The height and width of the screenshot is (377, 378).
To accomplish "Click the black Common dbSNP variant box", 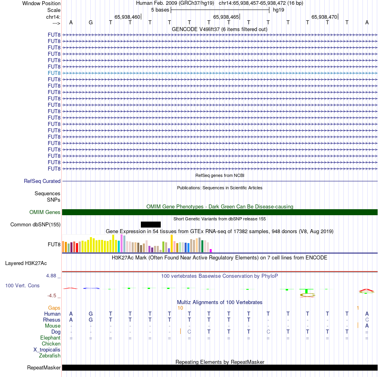I will click(x=151, y=225).
